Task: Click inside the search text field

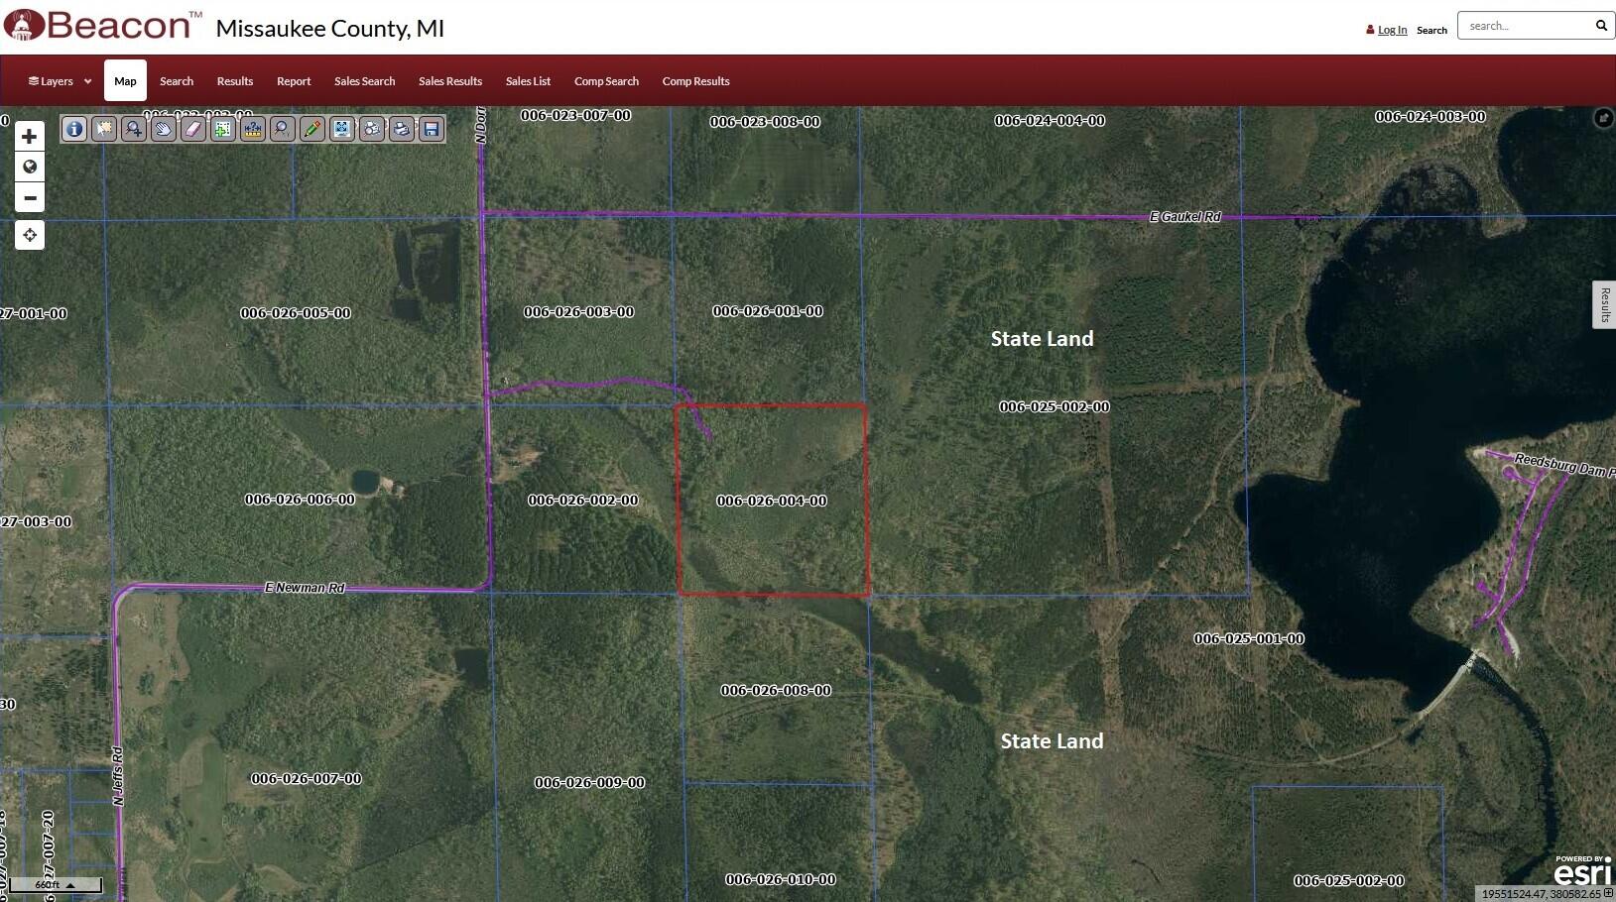Action: pyautogui.click(x=1525, y=26)
